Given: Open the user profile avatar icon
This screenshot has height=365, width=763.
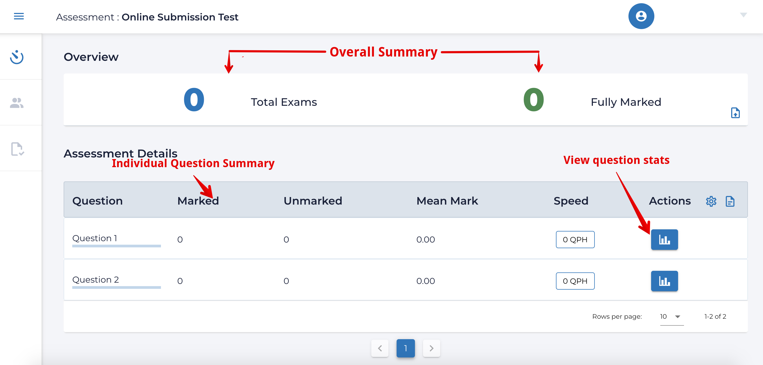Looking at the screenshot, I should click(641, 16).
